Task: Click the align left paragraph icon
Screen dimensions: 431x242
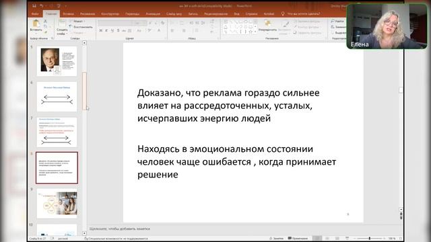Action: pyautogui.click(x=172, y=30)
